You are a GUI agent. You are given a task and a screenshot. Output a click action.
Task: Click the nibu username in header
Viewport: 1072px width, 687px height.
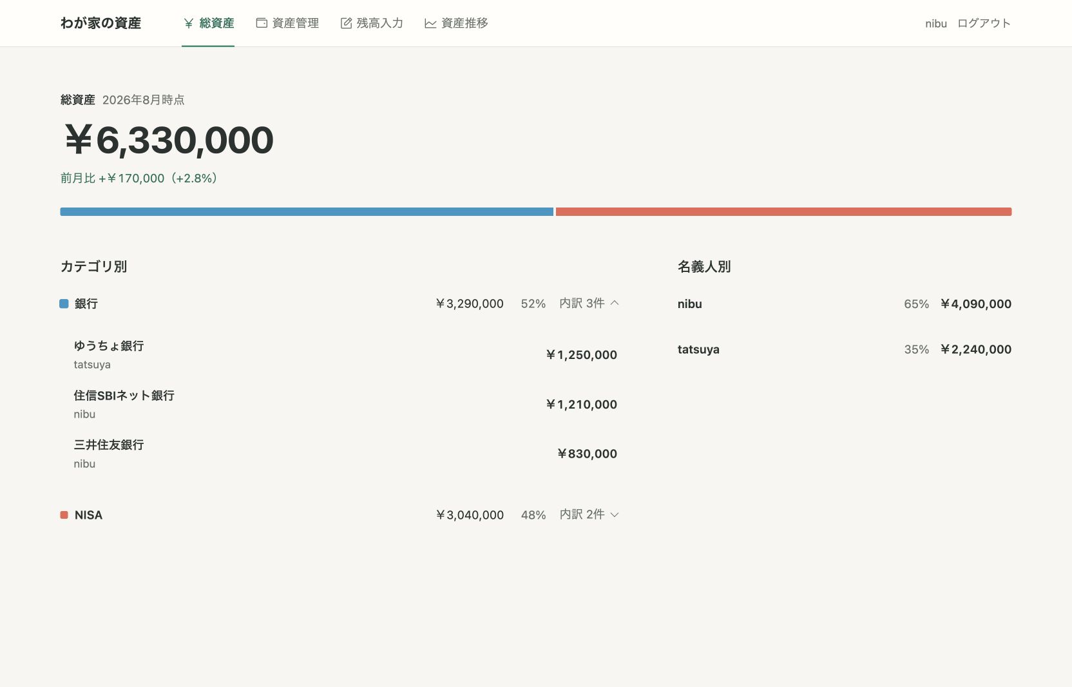936,23
